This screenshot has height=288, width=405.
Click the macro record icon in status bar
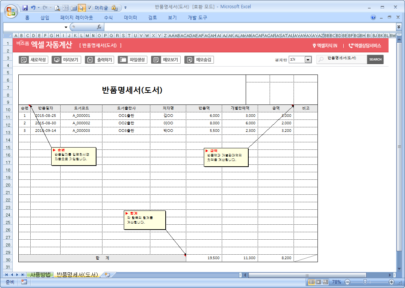[24, 282]
